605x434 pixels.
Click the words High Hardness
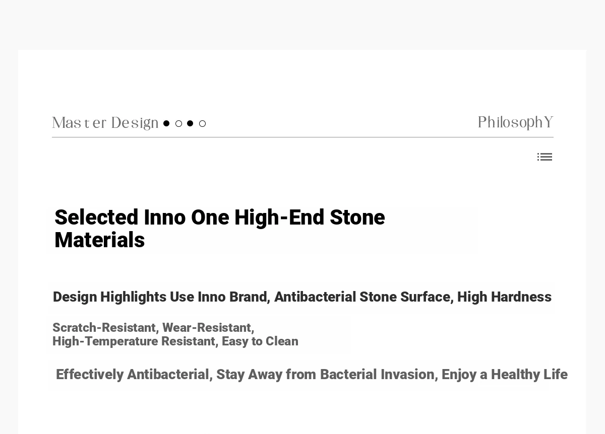(x=504, y=297)
